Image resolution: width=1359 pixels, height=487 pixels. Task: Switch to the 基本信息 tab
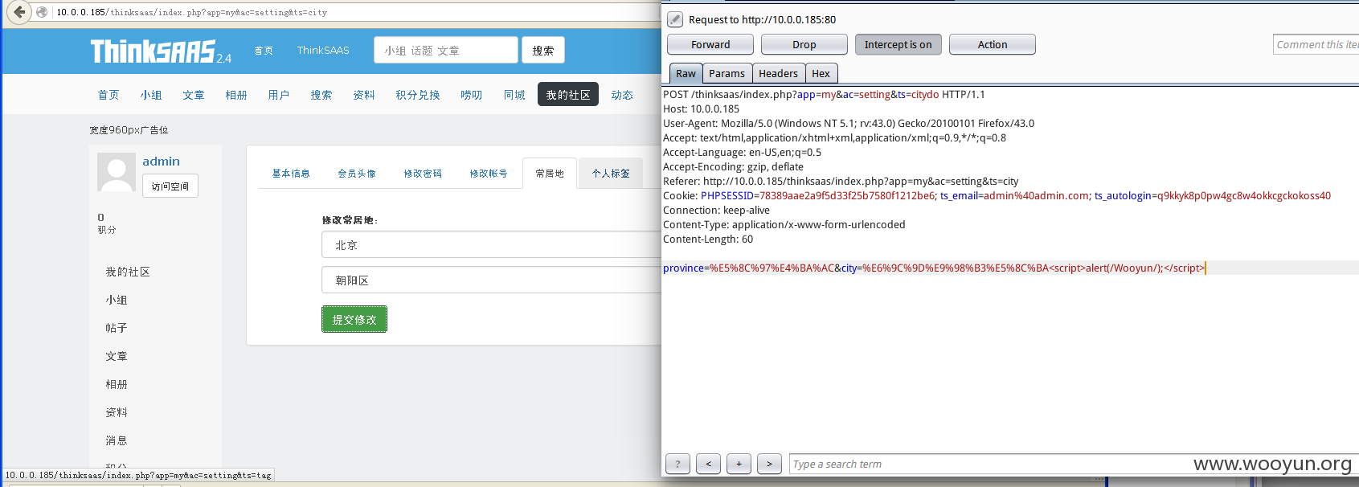point(291,174)
